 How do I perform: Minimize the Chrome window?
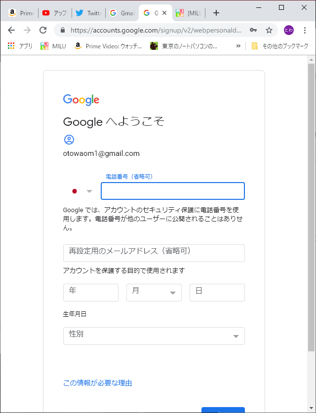(259, 7)
